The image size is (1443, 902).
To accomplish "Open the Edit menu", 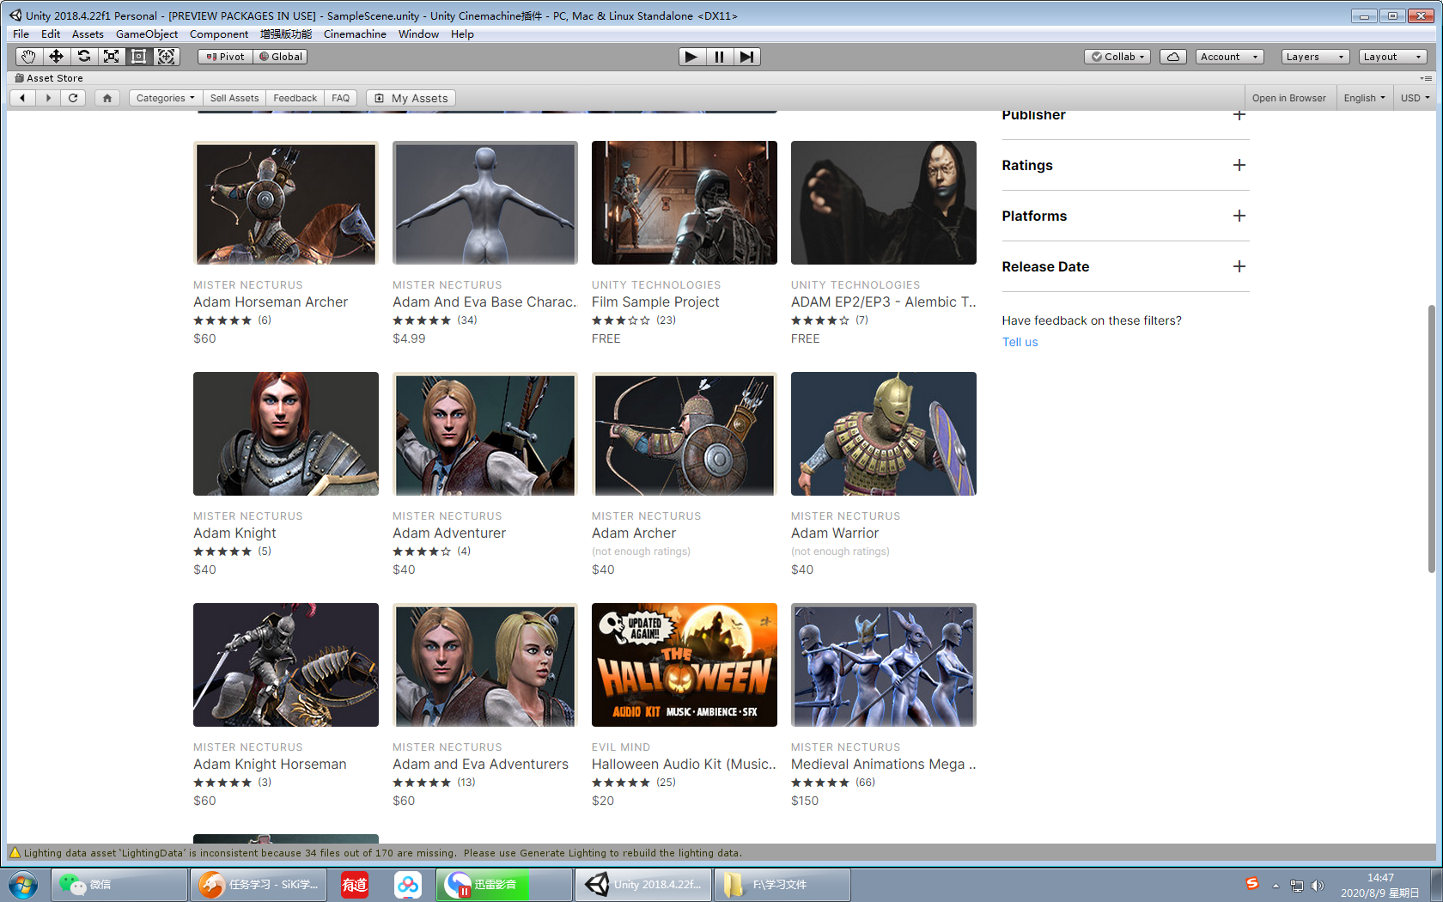I will (x=51, y=34).
